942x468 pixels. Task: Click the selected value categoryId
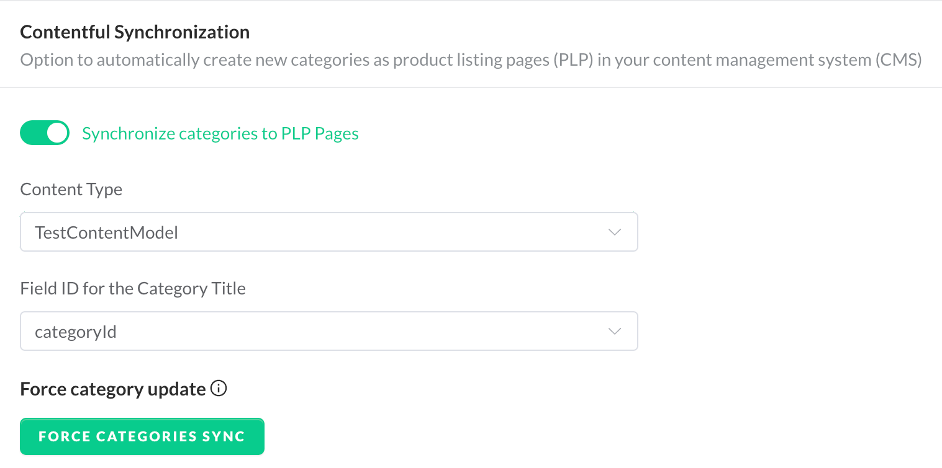[x=76, y=332]
